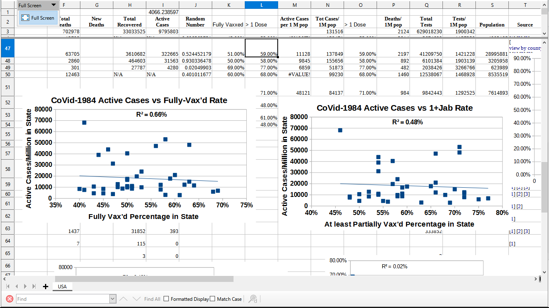Viewport: 549px width, 308px height.
Task: Click the 'Random Number' header cell
Action: click(195, 22)
